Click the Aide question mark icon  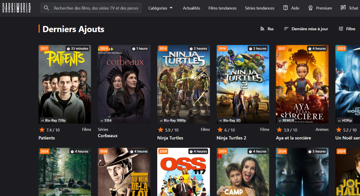(x=285, y=8)
